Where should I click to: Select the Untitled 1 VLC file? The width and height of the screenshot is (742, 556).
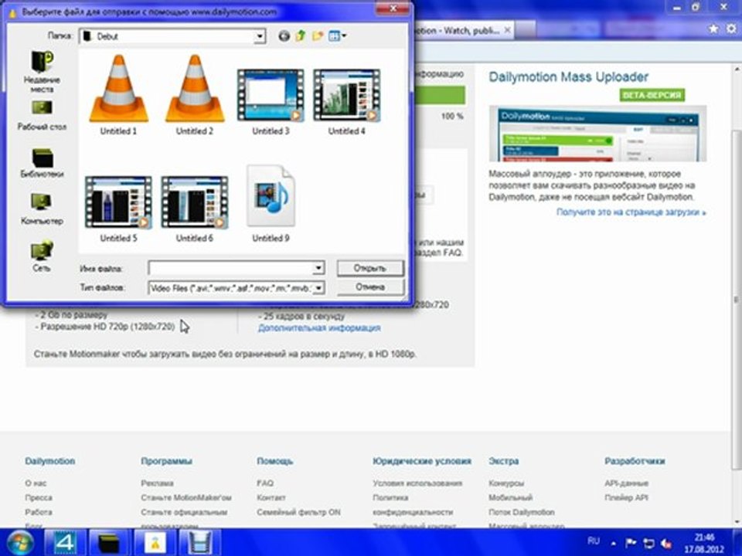click(119, 94)
